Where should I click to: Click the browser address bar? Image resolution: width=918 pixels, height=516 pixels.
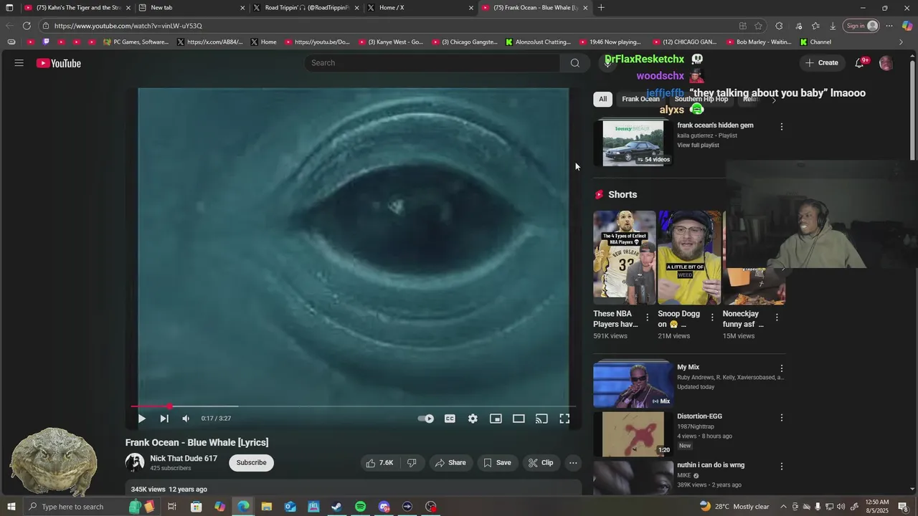point(387,26)
